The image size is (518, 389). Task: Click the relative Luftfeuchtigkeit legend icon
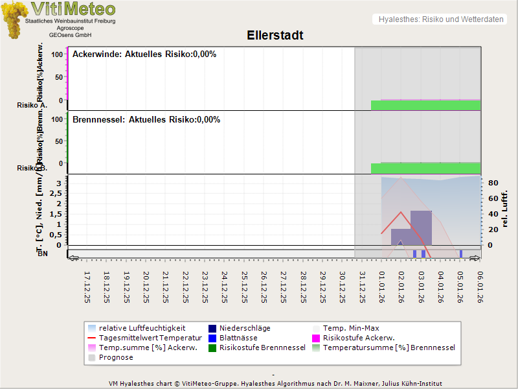tap(93, 328)
